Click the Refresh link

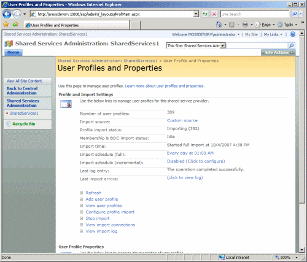[93, 193]
